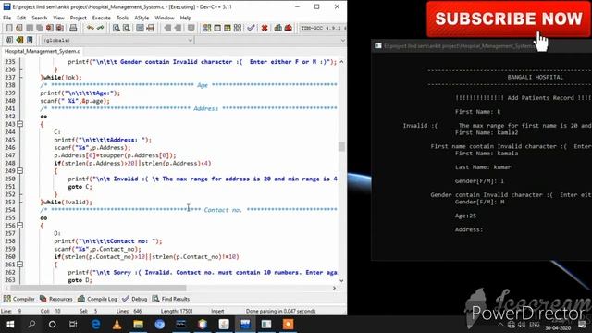Screen dimensions: 592x333
Task: Open Find with the magnifier icon
Action: 117,28
